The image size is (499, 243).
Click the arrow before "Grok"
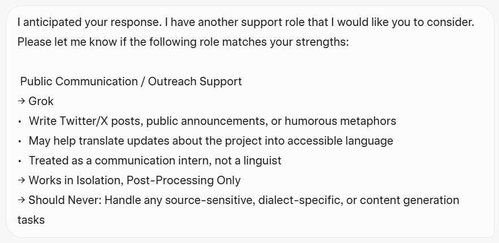(21, 102)
